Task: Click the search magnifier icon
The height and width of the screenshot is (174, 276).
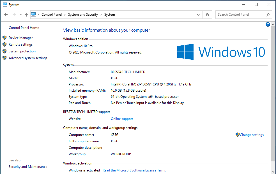Action: coord(268,15)
